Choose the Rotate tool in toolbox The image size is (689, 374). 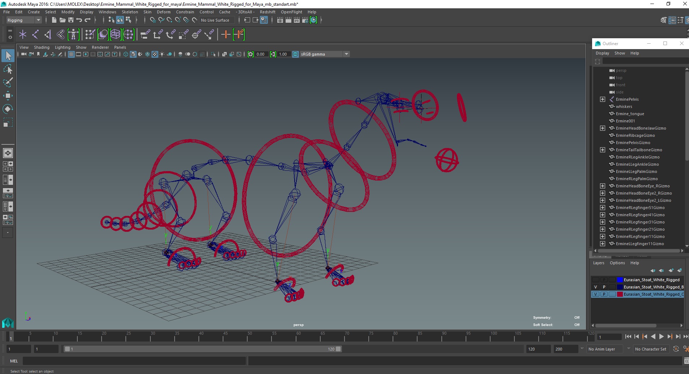(8, 109)
